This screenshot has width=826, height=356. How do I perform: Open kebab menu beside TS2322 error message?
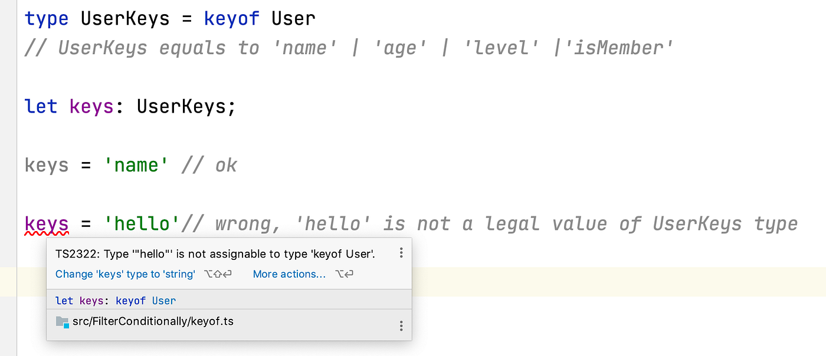coord(401,253)
